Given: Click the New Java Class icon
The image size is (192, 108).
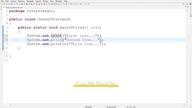Looking at the screenshot, I should tap(39, 4).
